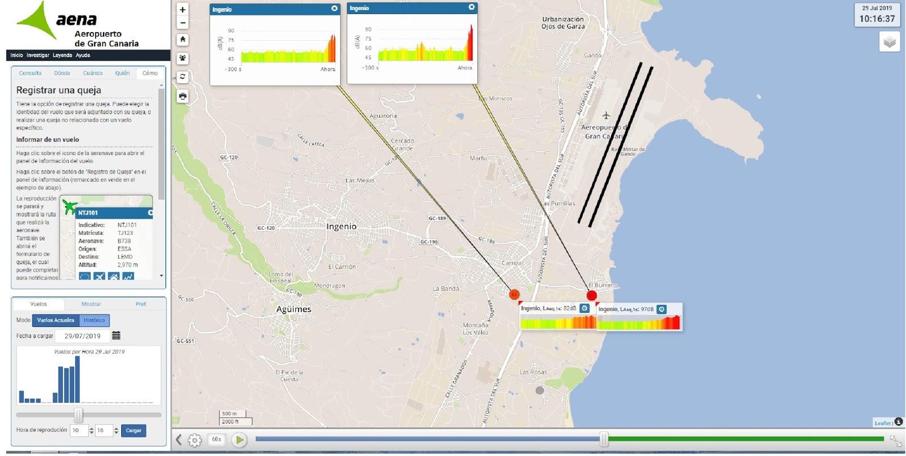Open the Investigar menu
The image size is (906, 456).
38,55
